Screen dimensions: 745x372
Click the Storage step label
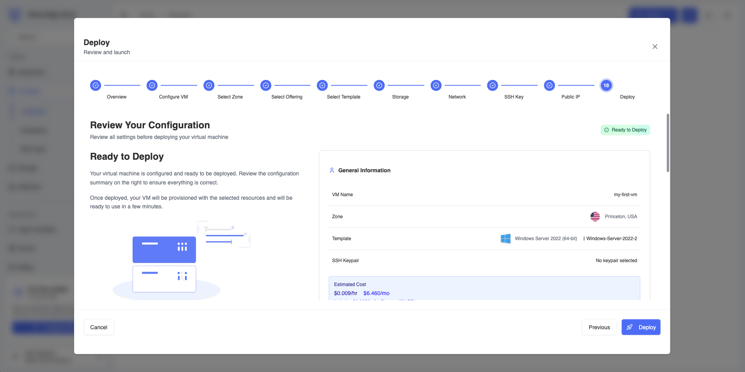[x=401, y=97]
